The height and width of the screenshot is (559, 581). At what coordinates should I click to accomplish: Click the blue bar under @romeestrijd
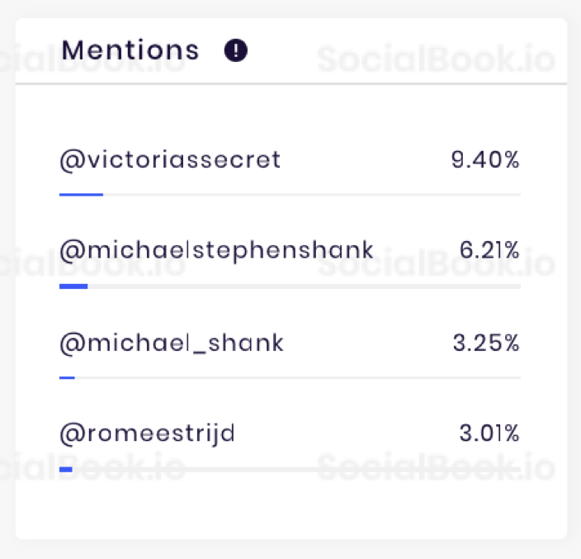[65, 470]
